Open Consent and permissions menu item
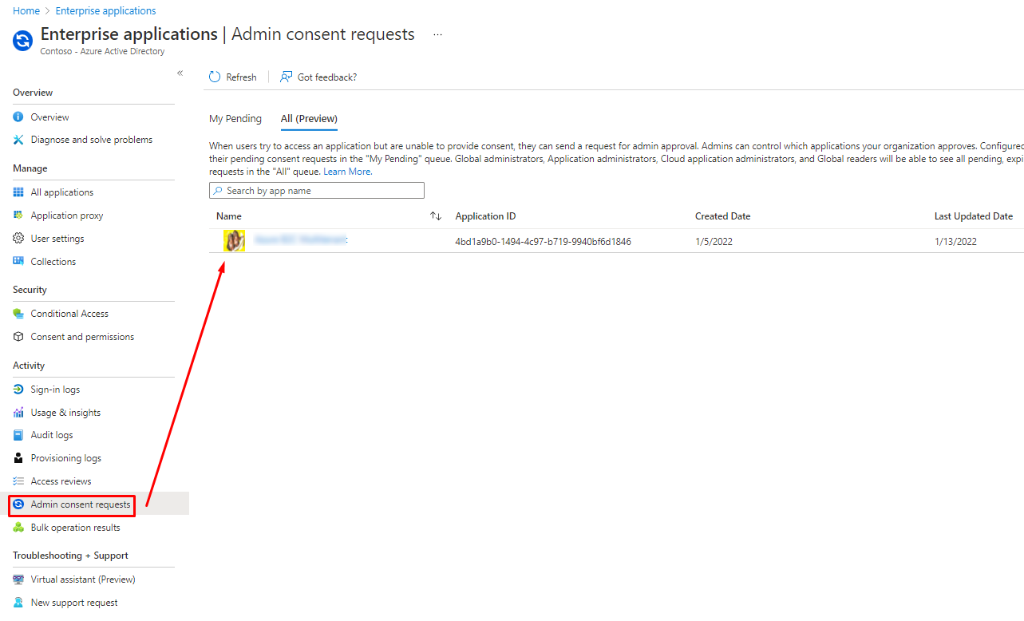 (x=82, y=337)
